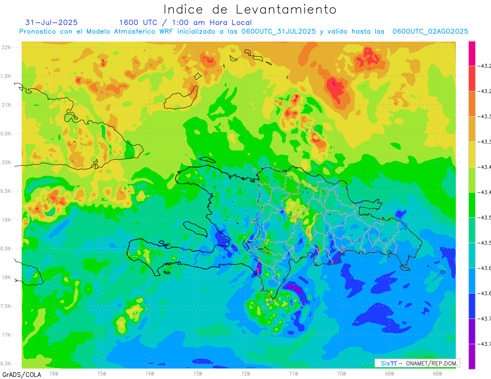
Task: Pick the yellow-green legend swatch
Action: pyautogui.click(x=472, y=179)
